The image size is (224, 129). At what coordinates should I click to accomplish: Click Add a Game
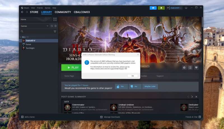tap(28, 117)
